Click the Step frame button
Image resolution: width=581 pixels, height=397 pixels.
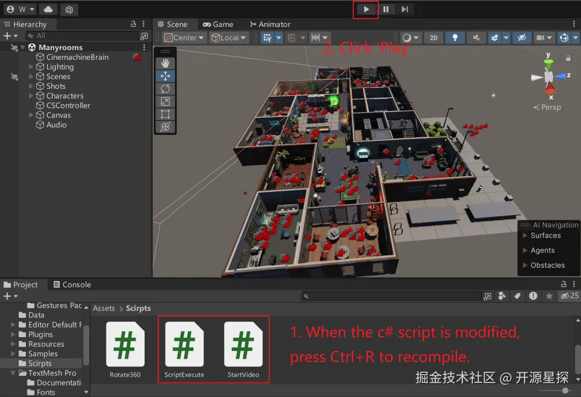pos(405,9)
